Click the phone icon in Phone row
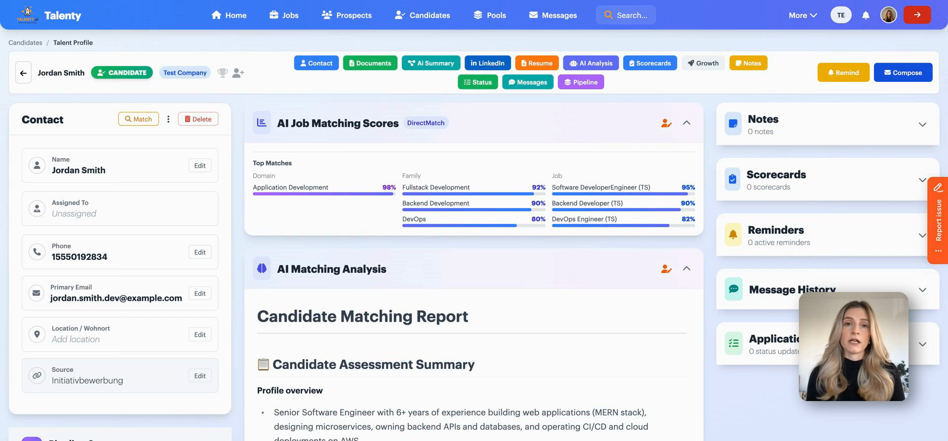 coord(37,252)
